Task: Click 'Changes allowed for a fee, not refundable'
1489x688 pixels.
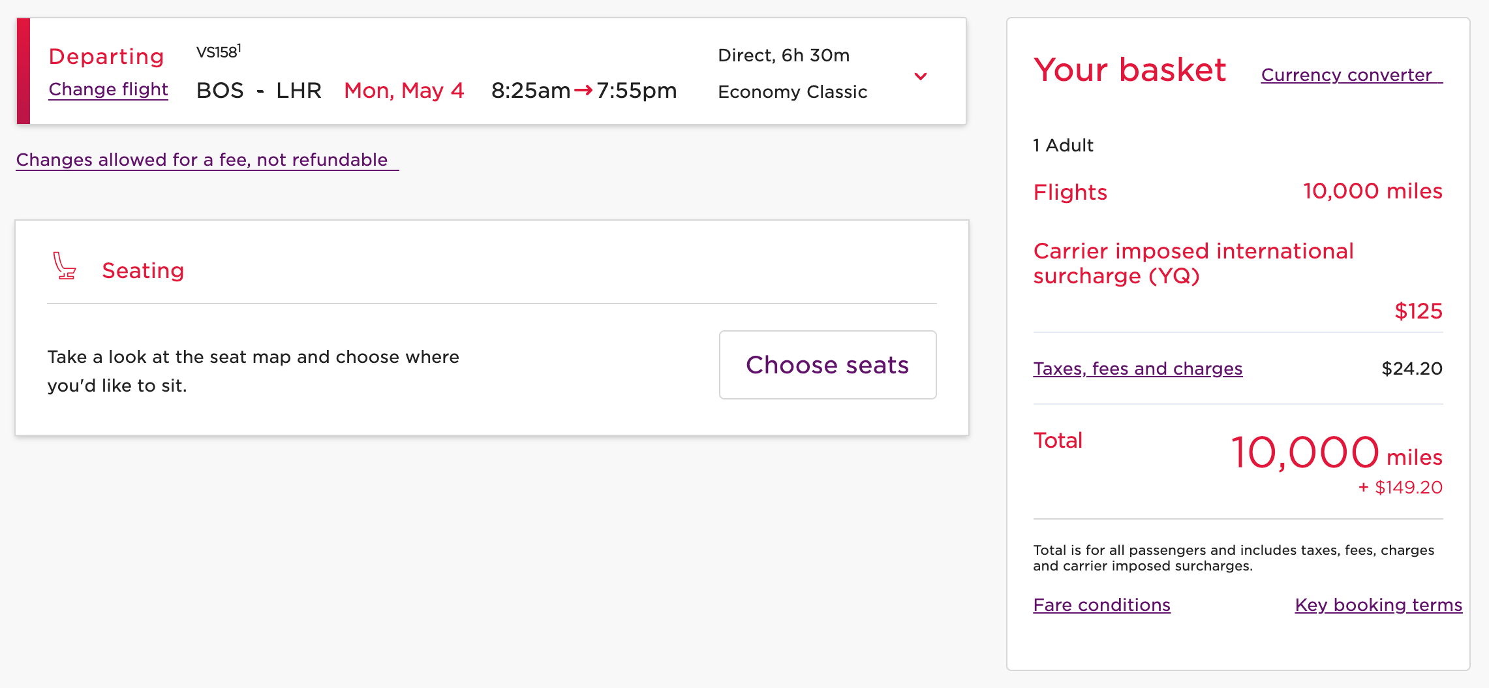Action: 202,160
